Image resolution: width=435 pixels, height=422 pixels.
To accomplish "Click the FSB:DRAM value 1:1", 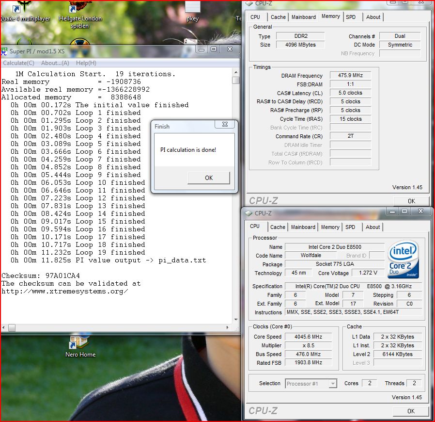I will [350, 84].
